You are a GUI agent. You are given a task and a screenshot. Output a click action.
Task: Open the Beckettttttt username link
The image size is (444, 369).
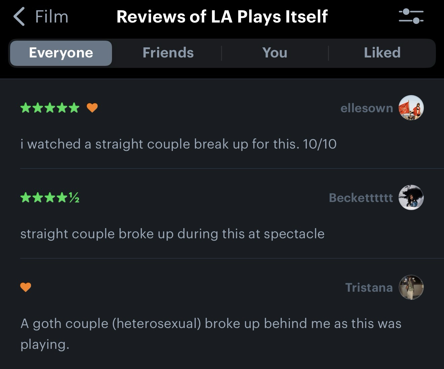point(361,198)
